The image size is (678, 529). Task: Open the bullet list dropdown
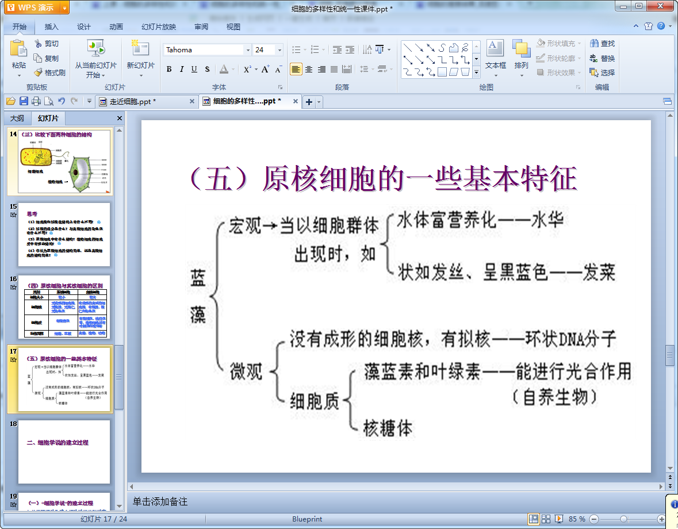pos(305,49)
